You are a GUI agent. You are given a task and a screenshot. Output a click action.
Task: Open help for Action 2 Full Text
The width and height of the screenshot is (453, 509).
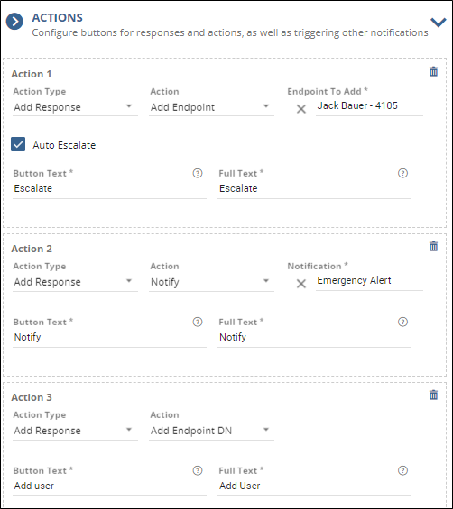coord(402,322)
